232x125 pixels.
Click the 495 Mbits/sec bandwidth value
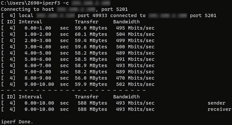click(x=135, y=28)
